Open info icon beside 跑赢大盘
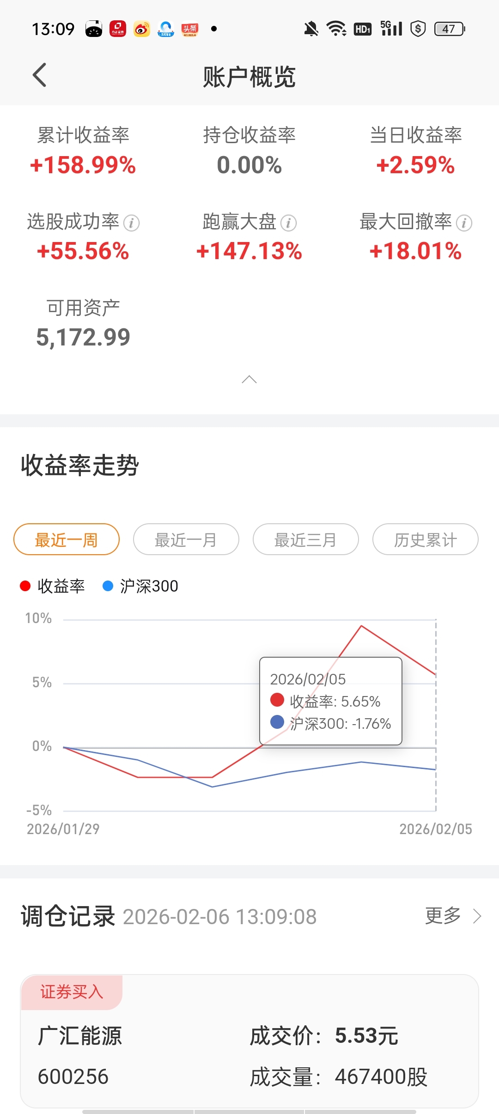Viewport: 499px width, 1114px height. pos(289,223)
